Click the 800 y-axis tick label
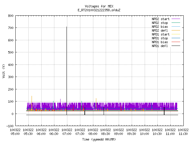The width and height of the screenshot is (189, 142). (11, 16)
